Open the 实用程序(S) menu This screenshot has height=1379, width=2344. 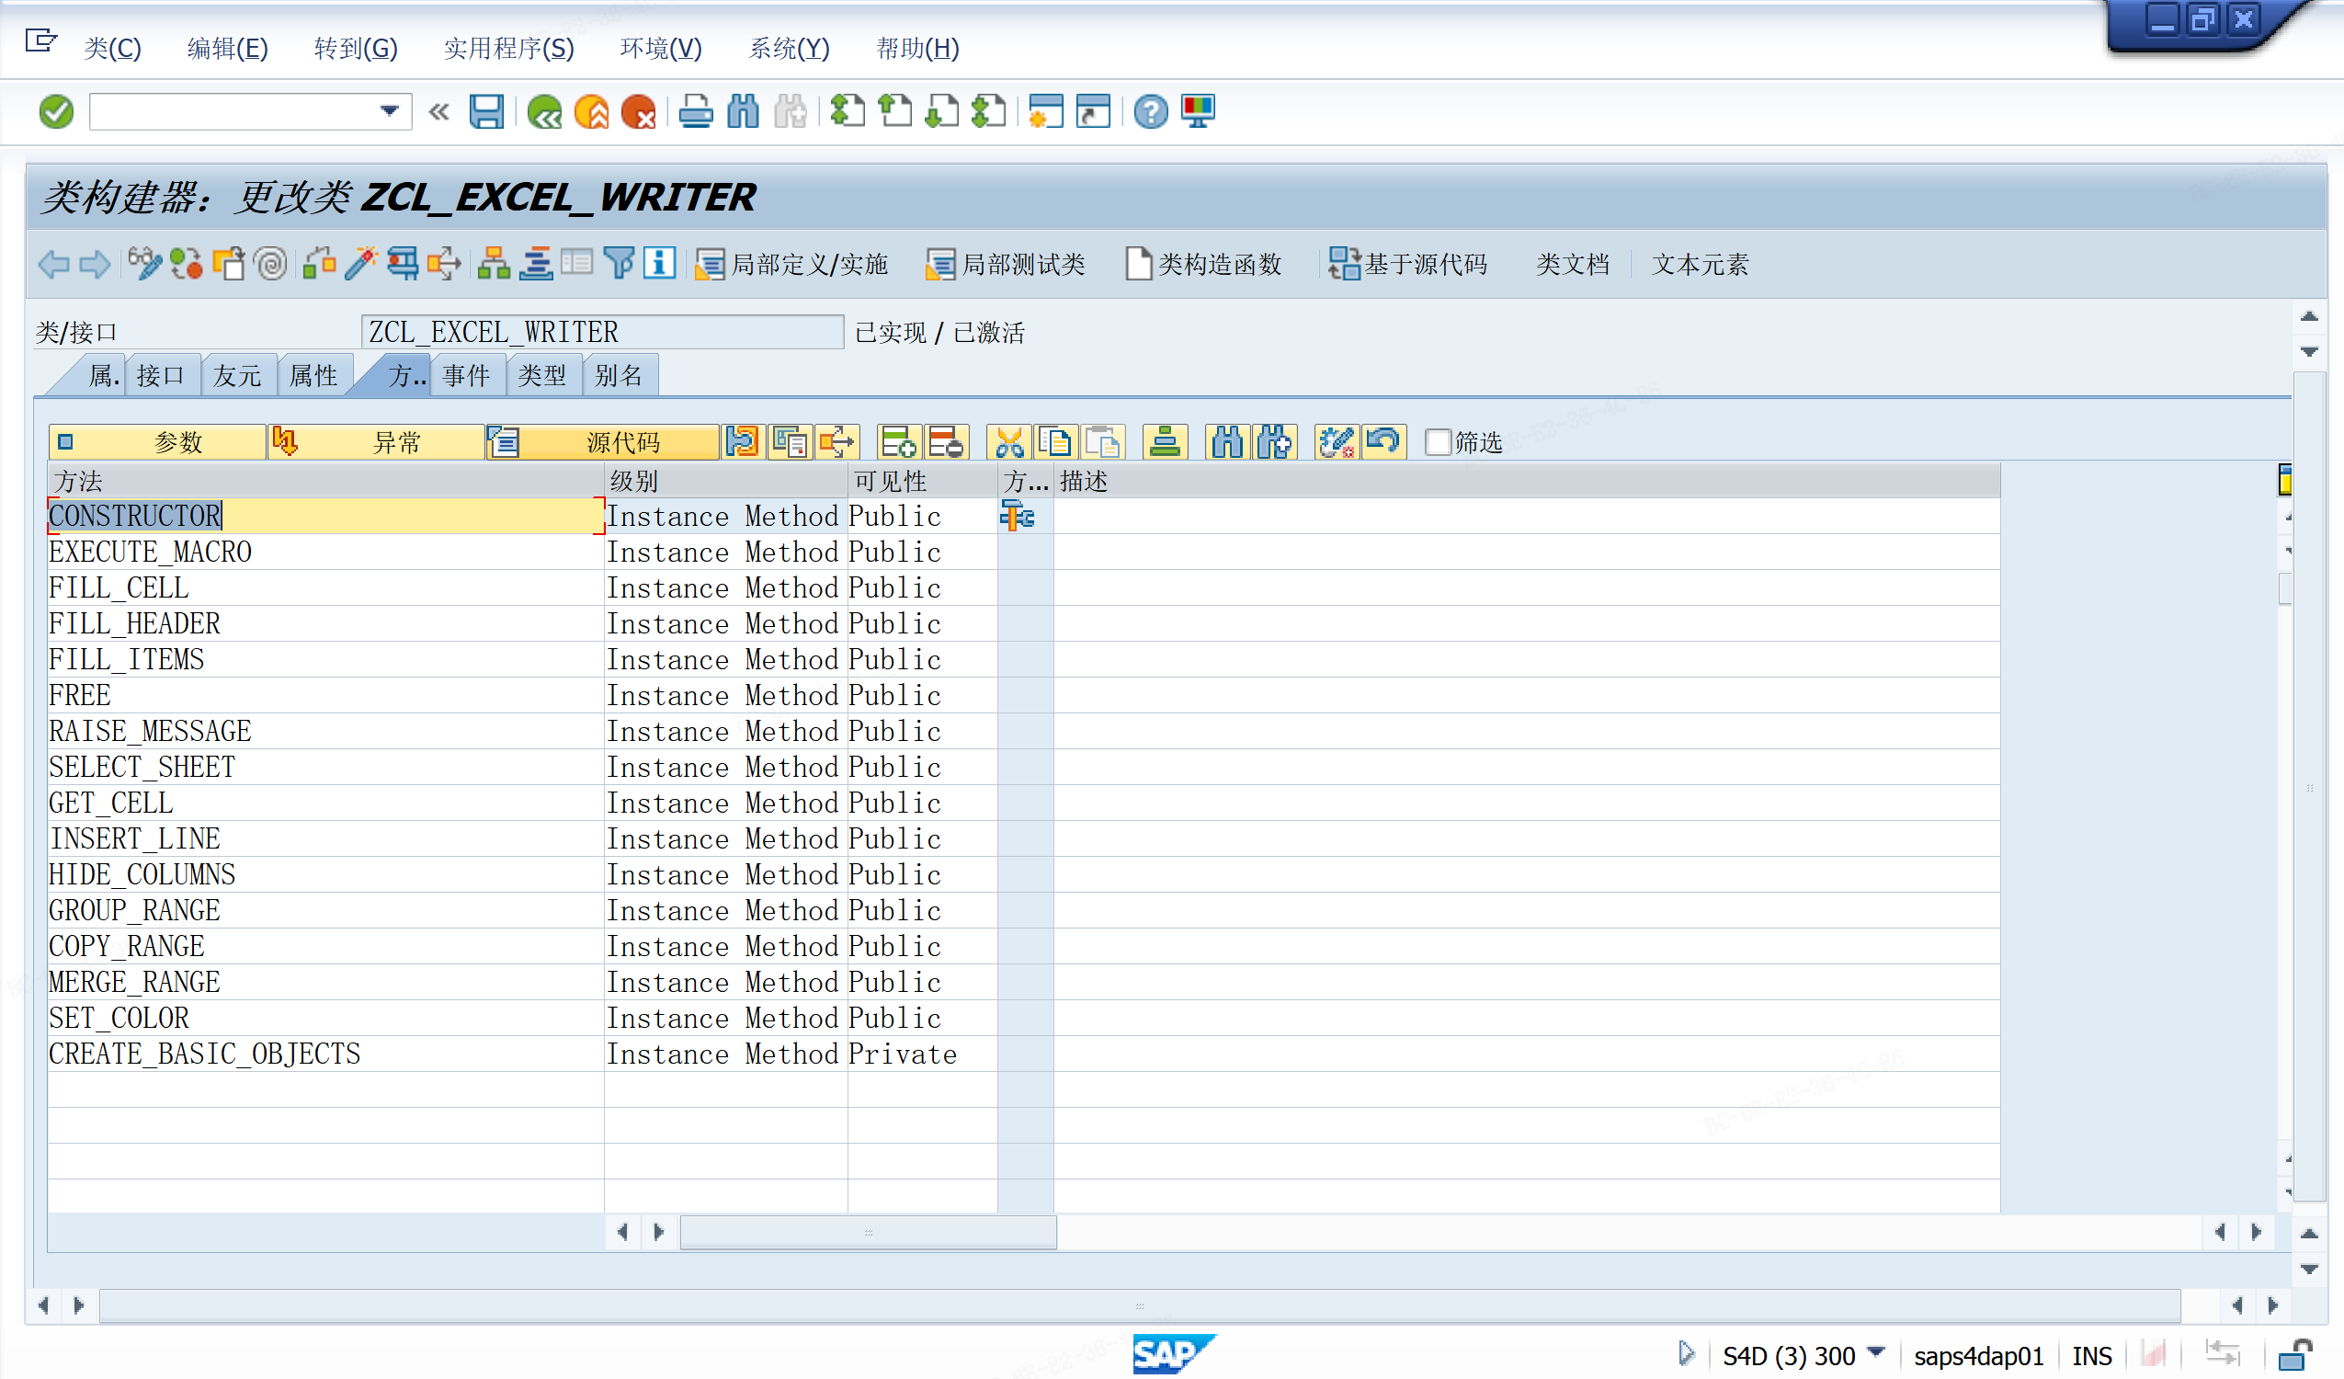click(509, 49)
